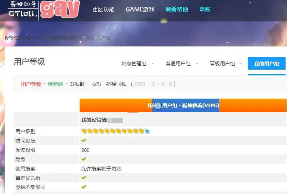
Task: Click the arrow beside 晋级用户组
Action: 241,64
